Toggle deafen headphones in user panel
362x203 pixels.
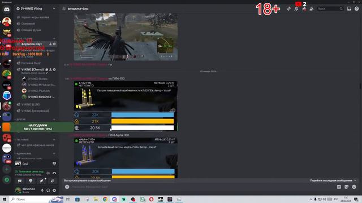pos(48,191)
